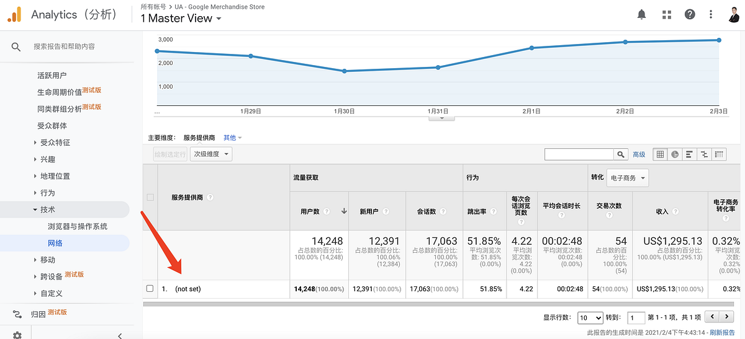The width and height of the screenshot is (745, 339).
Task: Click sort arrow on 用户数 column
Action: (344, 211)
